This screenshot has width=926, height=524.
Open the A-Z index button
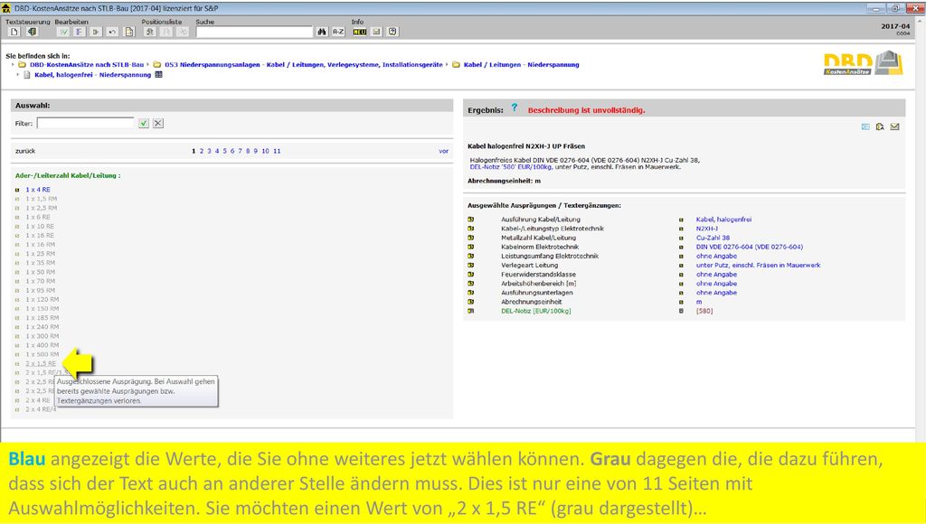[338, 32]
